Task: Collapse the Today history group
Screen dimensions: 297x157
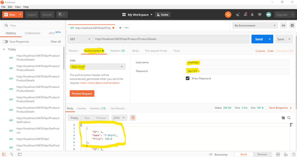Action: [4, 49]
